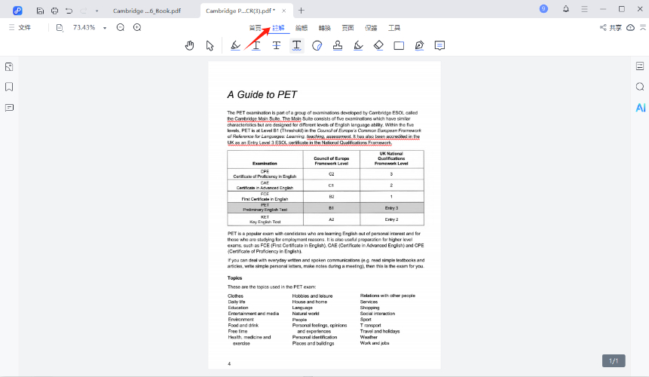649x377 pixels.
Task: Select the area highlight tool
Action: (359, 45)
